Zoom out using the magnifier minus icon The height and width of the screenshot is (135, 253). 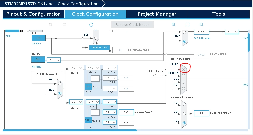pyautogui.click(x=201, y=24)
